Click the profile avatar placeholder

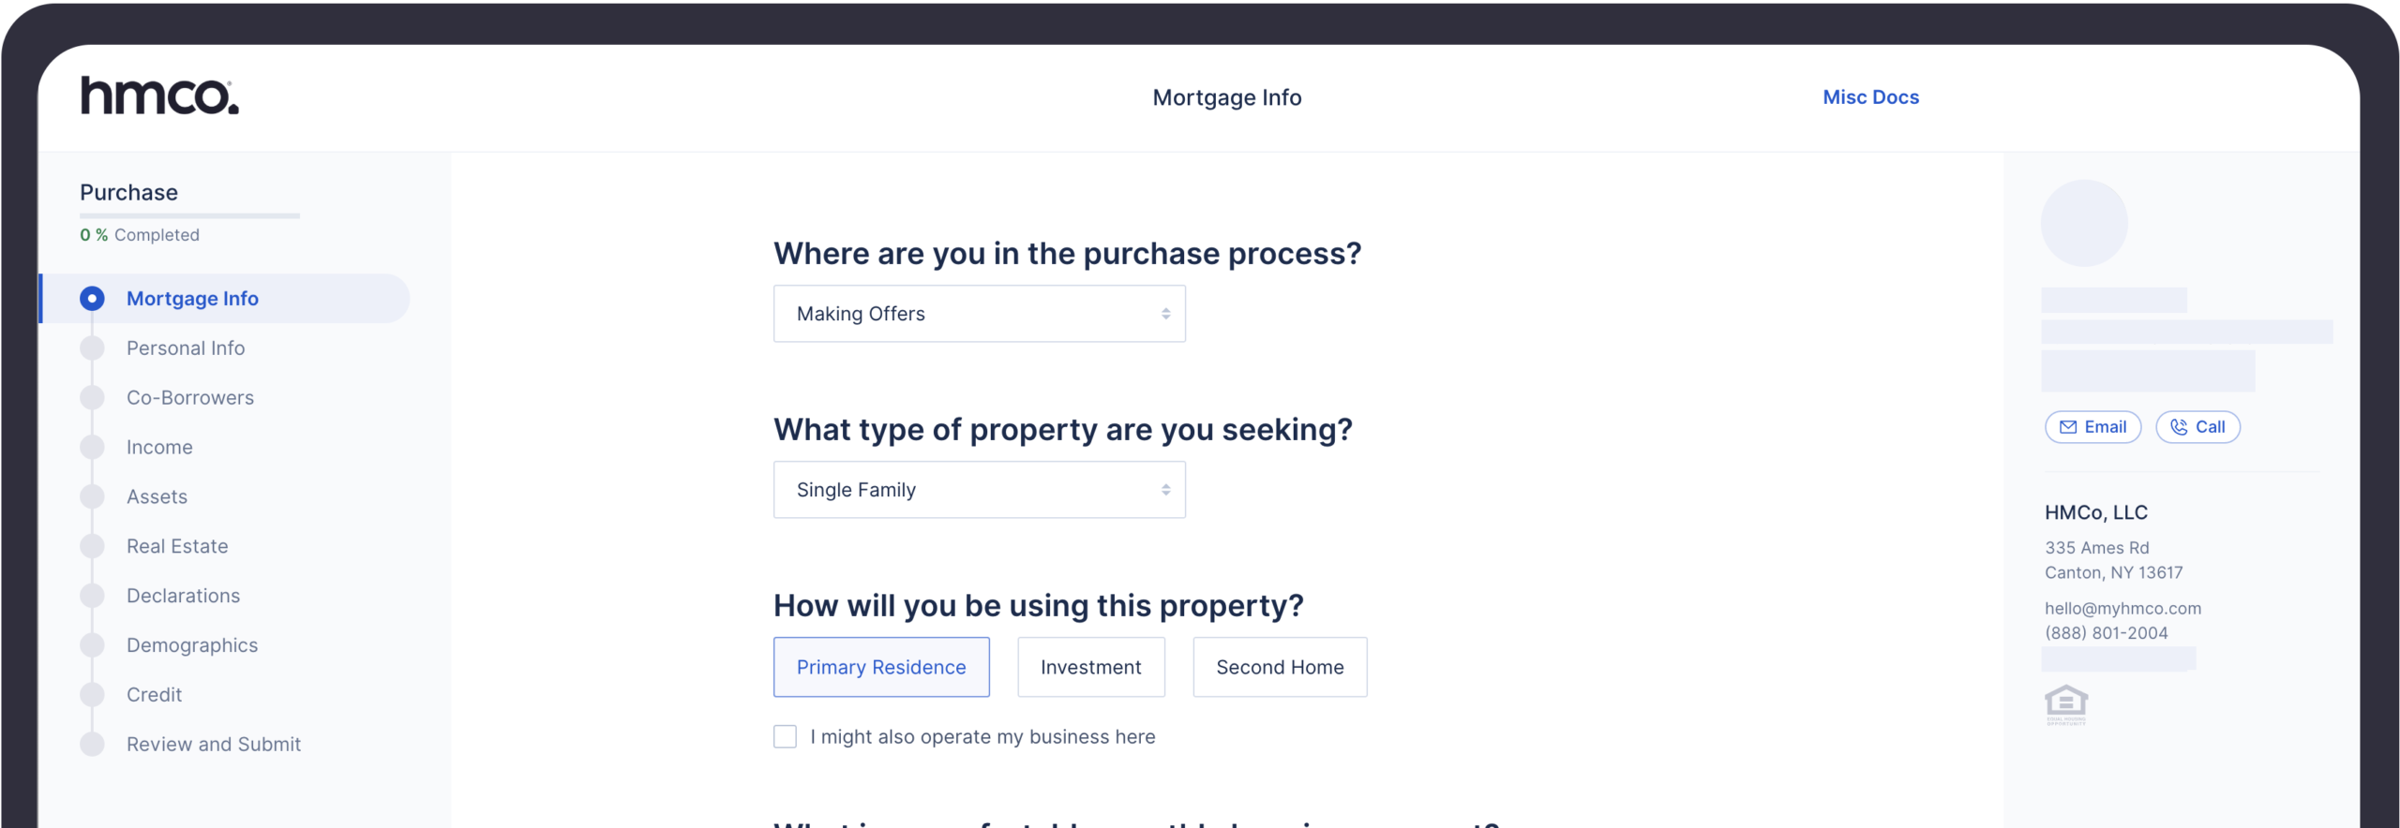(x=2083, y=223)
